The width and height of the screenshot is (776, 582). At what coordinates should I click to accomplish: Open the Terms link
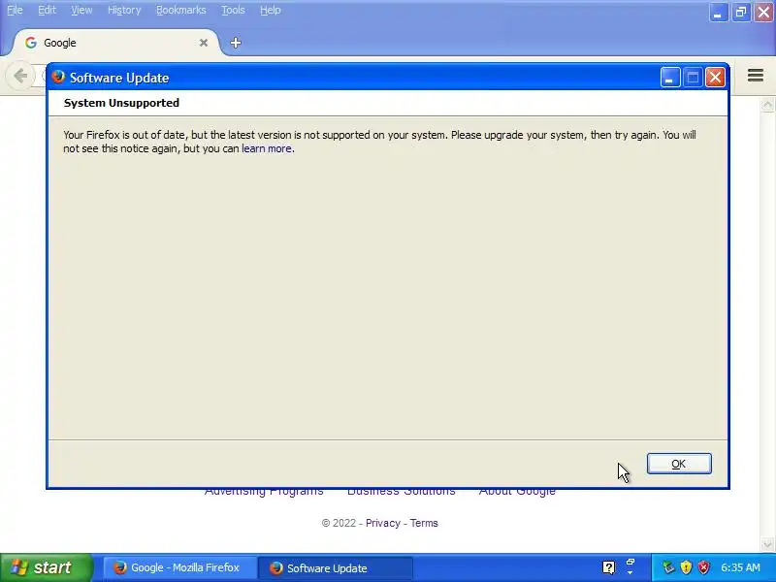pos(424,523)
